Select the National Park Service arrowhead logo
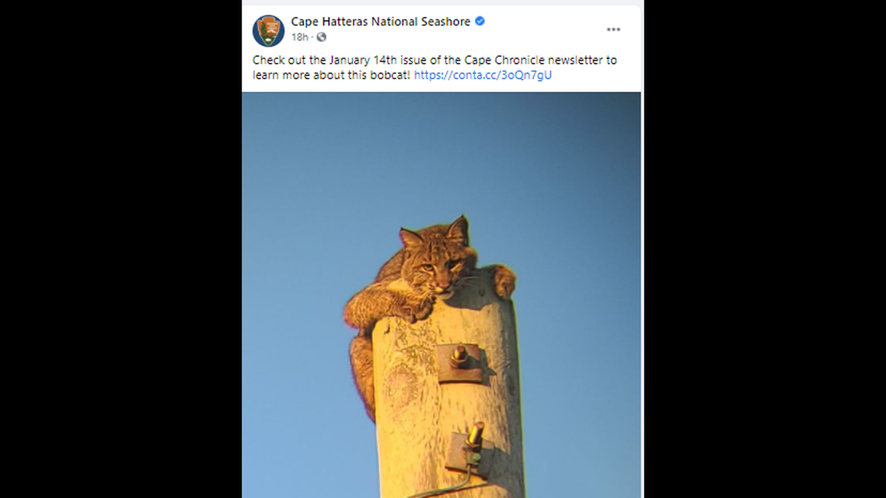 [268, 29]
